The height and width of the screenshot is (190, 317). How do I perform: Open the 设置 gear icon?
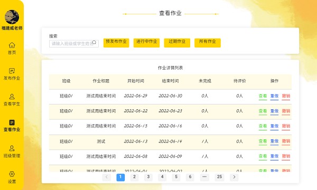click(x=12, y=174)
